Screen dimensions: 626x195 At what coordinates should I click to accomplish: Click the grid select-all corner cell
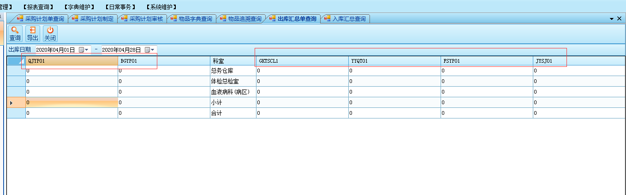(x=16, y=61)
